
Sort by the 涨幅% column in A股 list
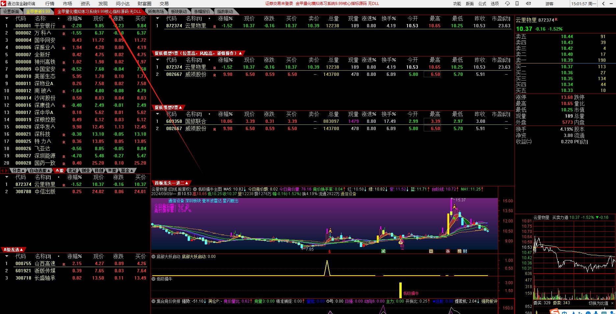pyautogui.click(x=75, y=19)
